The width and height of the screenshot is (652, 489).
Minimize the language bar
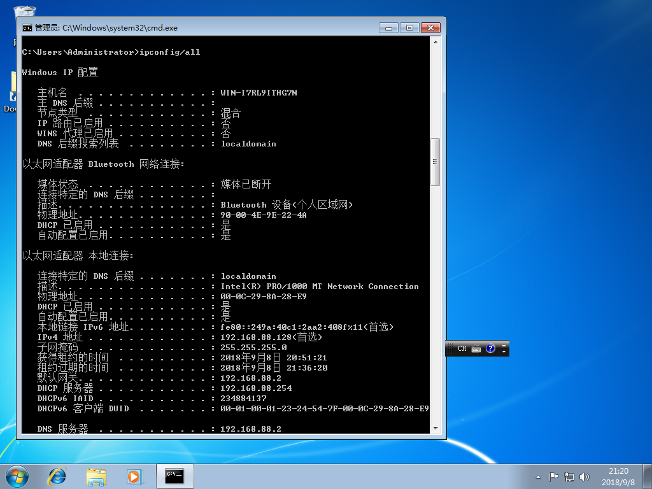[x=504, y=345]
